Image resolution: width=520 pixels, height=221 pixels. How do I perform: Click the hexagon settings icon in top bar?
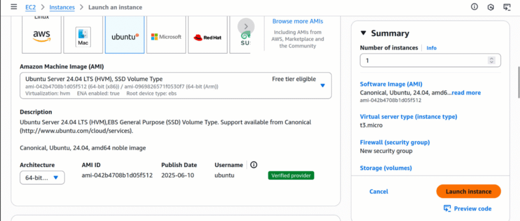491,7
